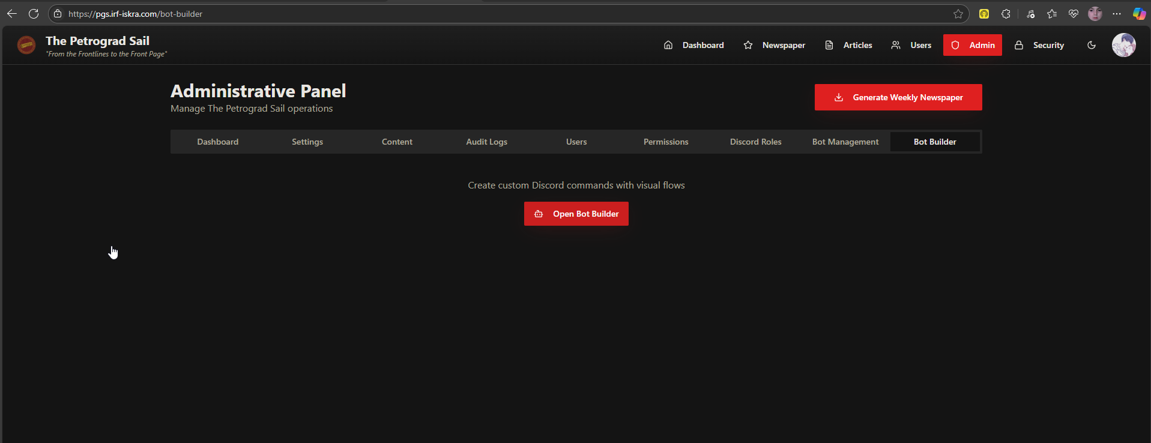Click the 'From the Frontlines' tagline
The image size is (1151, 443).
(x=106, y=54)
